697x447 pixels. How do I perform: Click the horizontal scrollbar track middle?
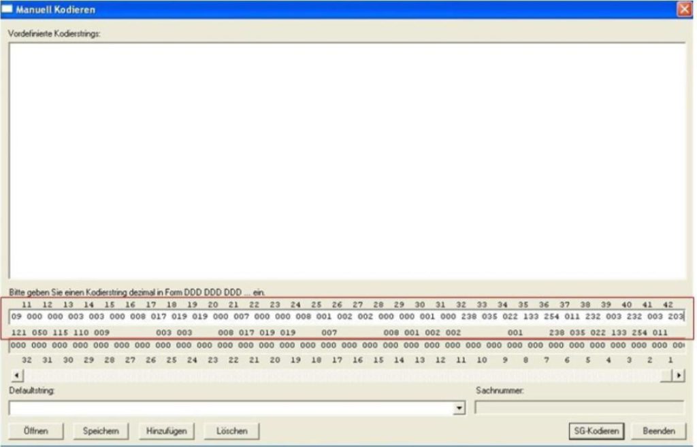347,376
